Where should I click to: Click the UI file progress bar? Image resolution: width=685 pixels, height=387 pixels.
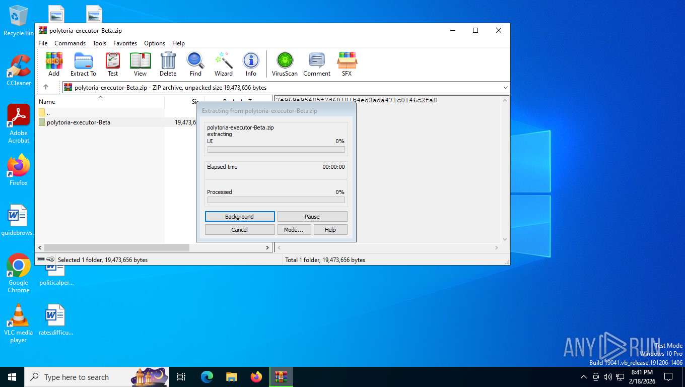(276, 150)
